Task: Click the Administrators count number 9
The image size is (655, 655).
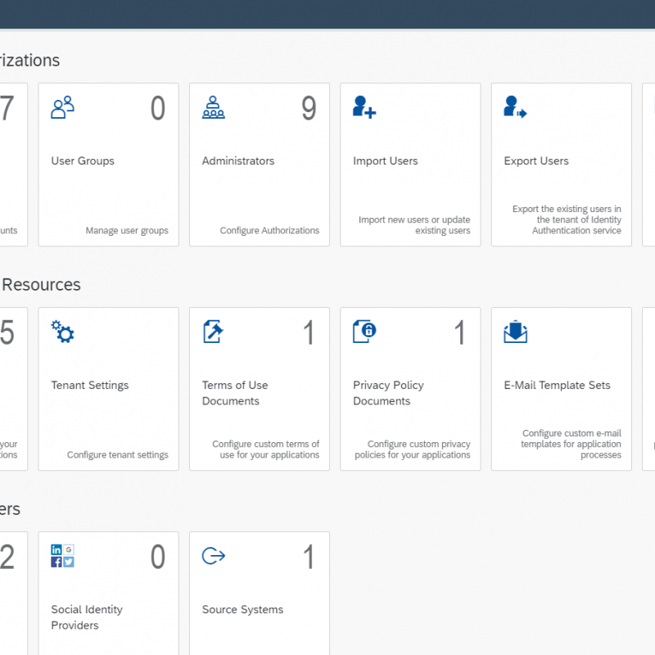Action: [309, 109]
